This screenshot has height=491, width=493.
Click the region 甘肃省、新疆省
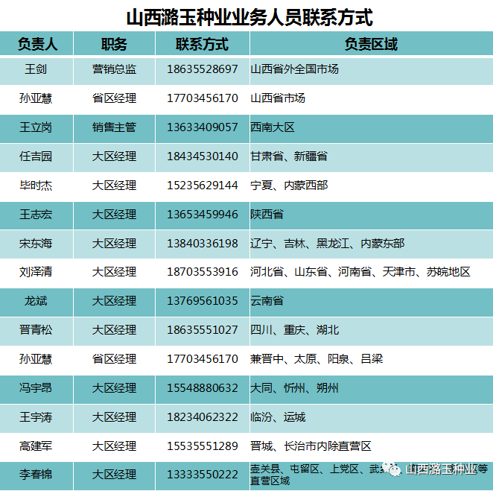289,156
